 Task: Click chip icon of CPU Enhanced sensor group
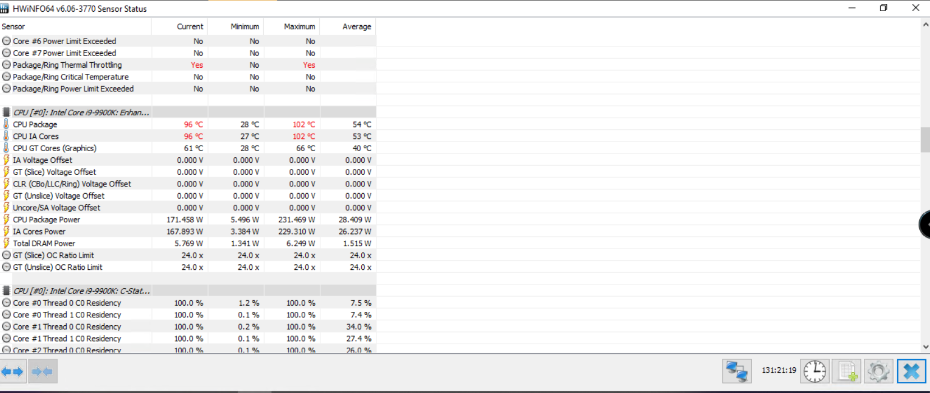pos(6,113)
